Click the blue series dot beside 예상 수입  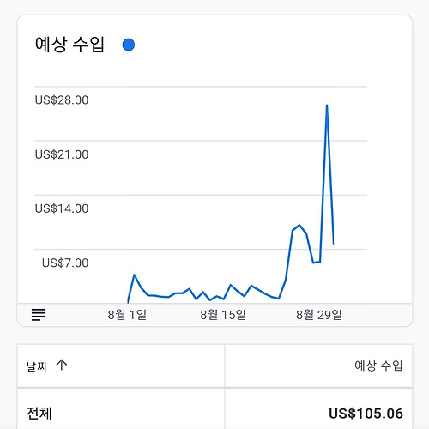tap(129, 45)
